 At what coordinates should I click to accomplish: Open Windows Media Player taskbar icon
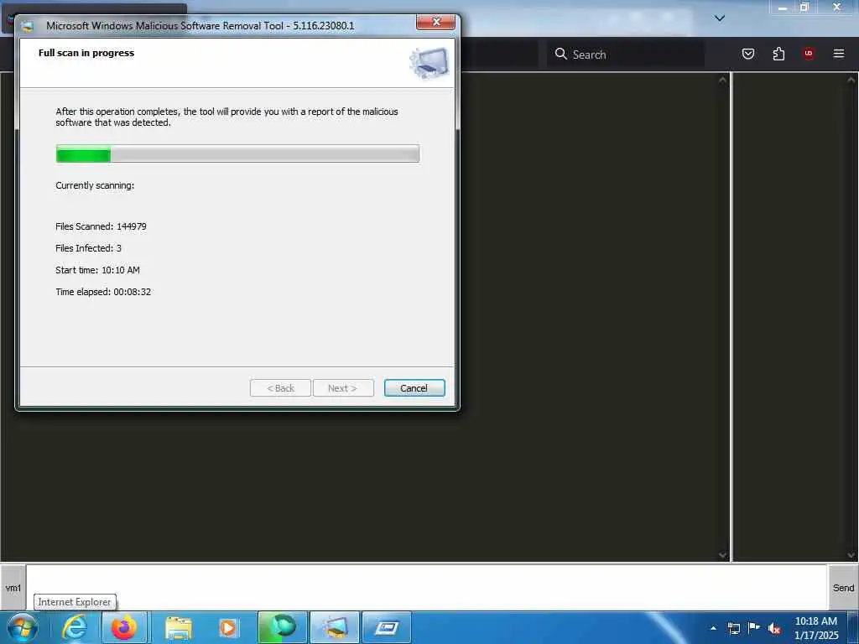pos(228,627)
